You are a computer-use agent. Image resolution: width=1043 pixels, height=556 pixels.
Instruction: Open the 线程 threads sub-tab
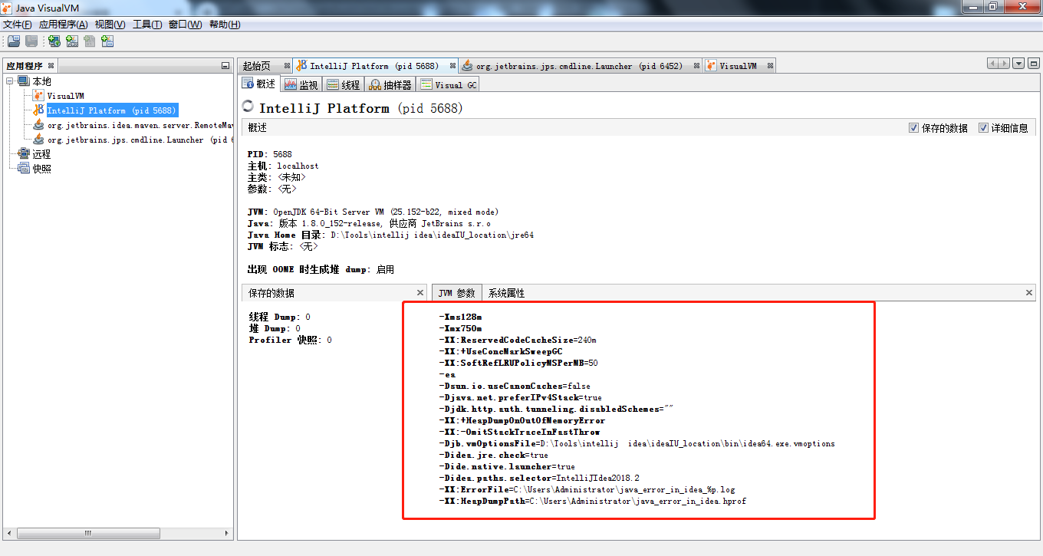343,84
